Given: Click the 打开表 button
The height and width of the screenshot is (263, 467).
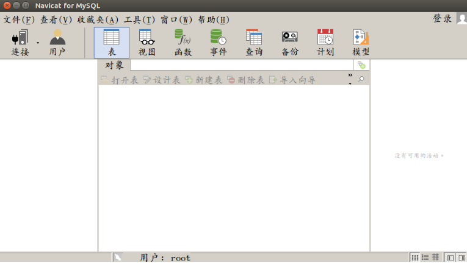Looking at the screenshot, I should click(x=120, y=80).
